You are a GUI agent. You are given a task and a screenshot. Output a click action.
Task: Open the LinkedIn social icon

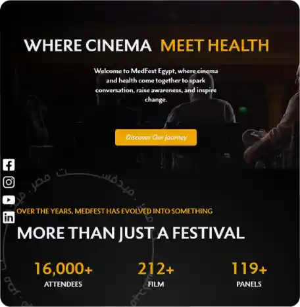point(9,217)
